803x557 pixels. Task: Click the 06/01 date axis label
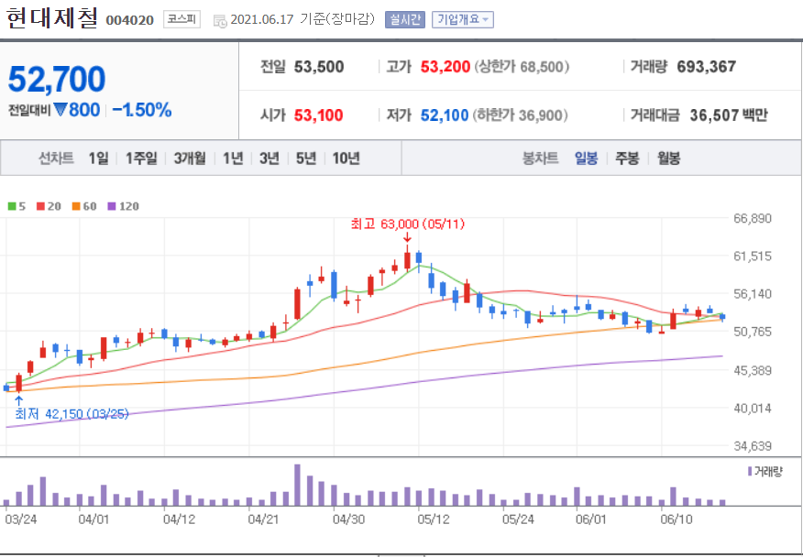coord(591,520)
